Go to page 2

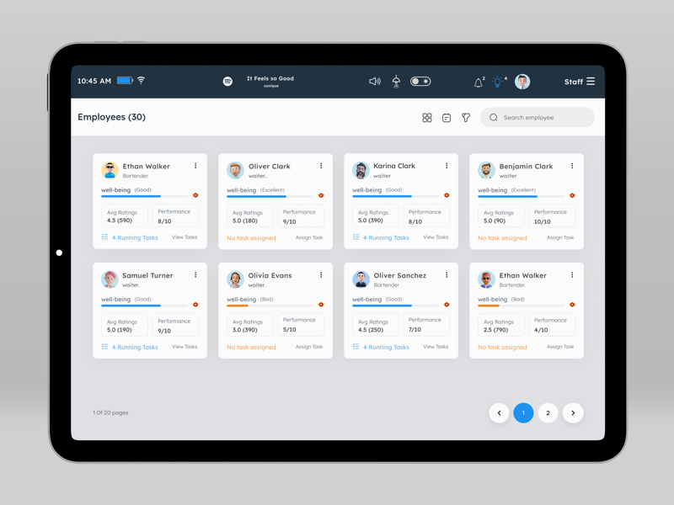[548, 413]
